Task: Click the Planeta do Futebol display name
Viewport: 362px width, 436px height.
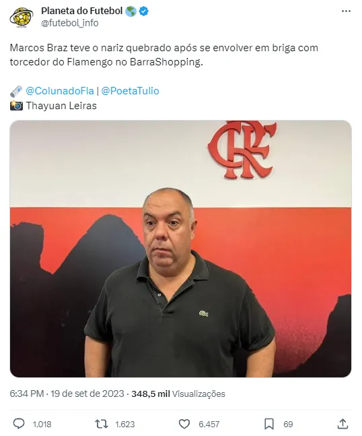Action: [x=81, y=11]
